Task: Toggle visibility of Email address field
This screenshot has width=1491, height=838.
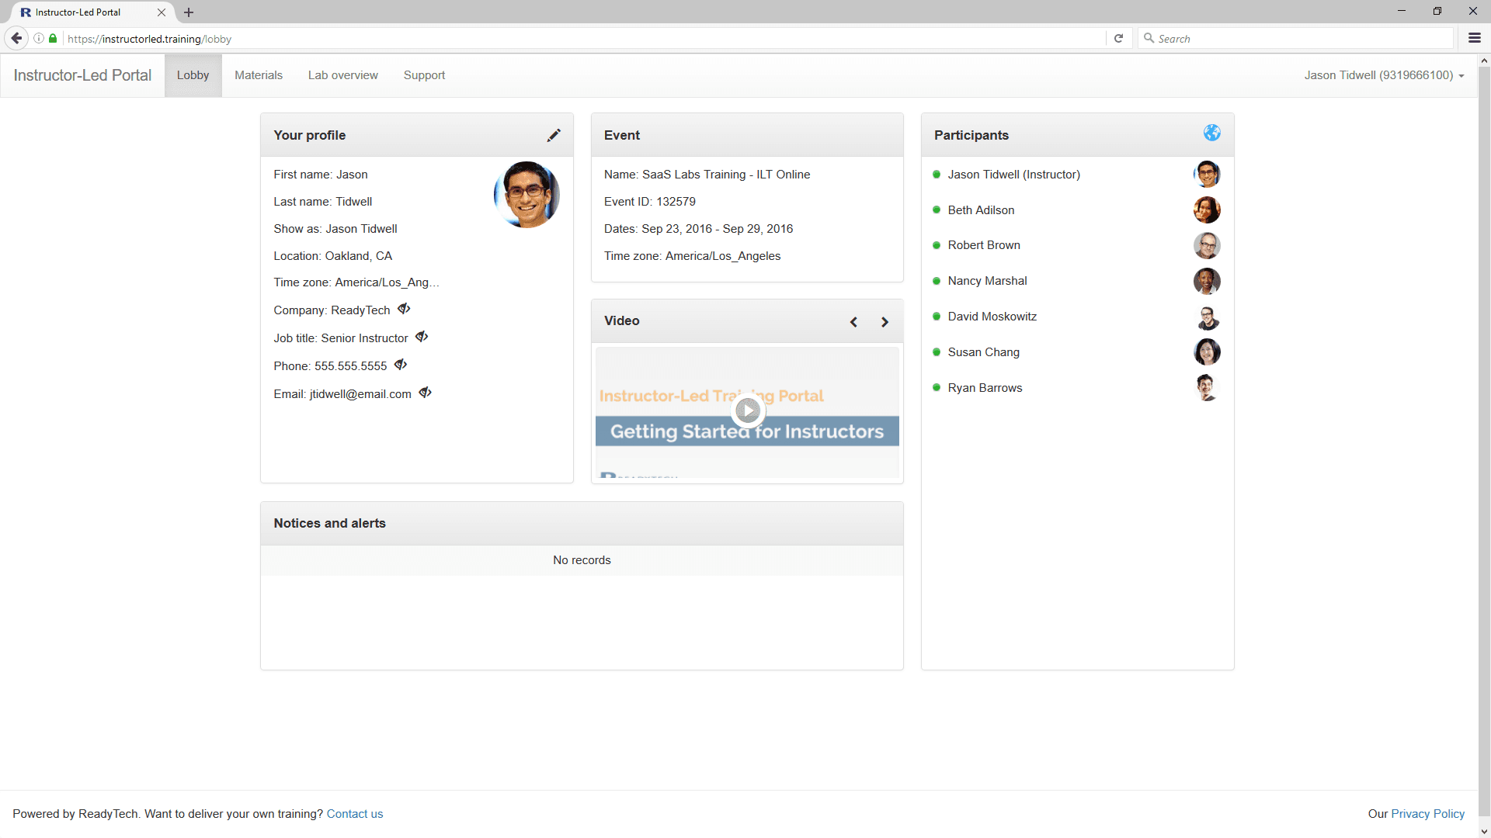Action: coord(426,393)
